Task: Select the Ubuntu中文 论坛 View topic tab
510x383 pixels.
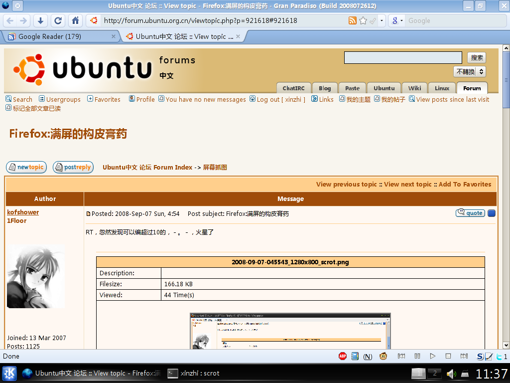Action: tap(183, 36)
